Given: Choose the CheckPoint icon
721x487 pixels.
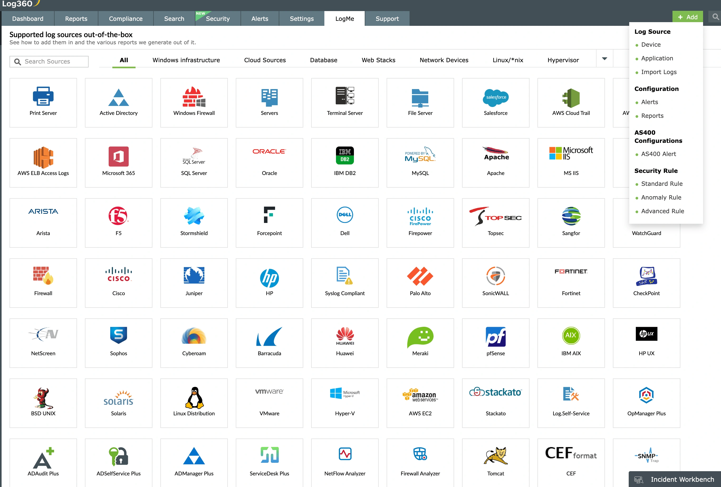Looking at the screenshot, I should click(x=646, y=276).
